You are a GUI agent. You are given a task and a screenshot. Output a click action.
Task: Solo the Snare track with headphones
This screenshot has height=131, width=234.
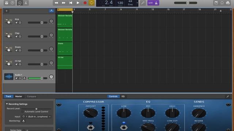point(20,51)
